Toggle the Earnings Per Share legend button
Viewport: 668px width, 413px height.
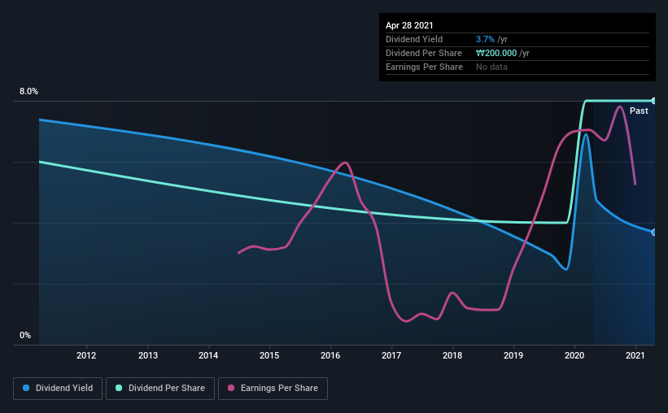coord(273,389)
